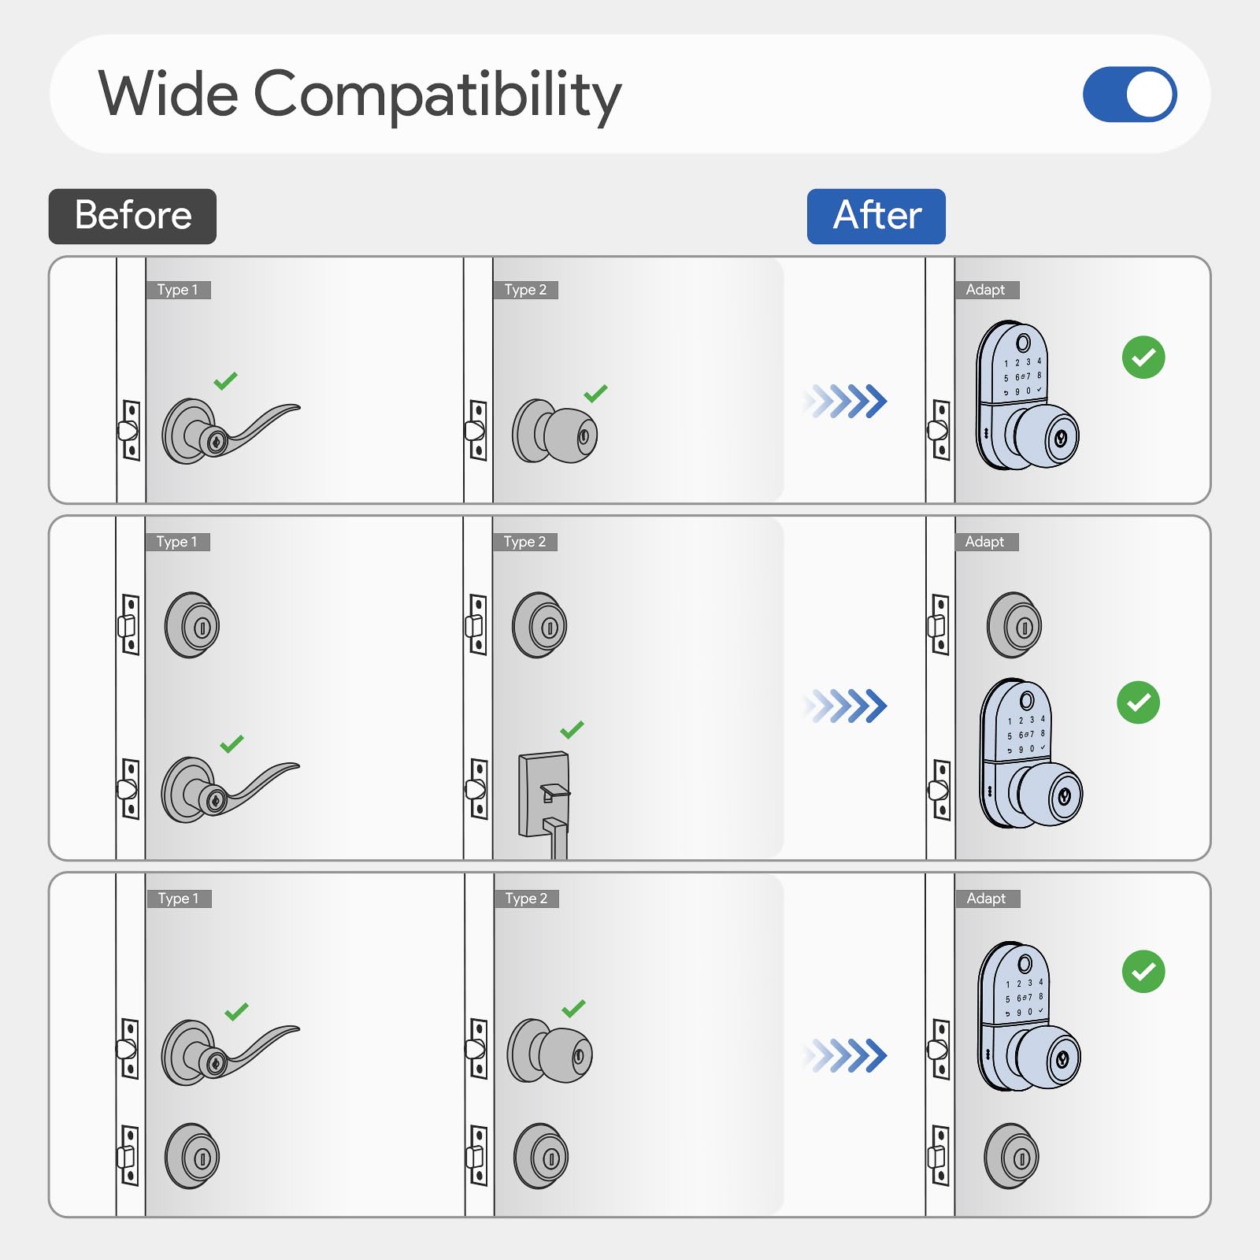Select the Type 2 label in the middle row
Image resolution: width=1260 pixels, height=1260 pixels.
click(x=524, y=542)
